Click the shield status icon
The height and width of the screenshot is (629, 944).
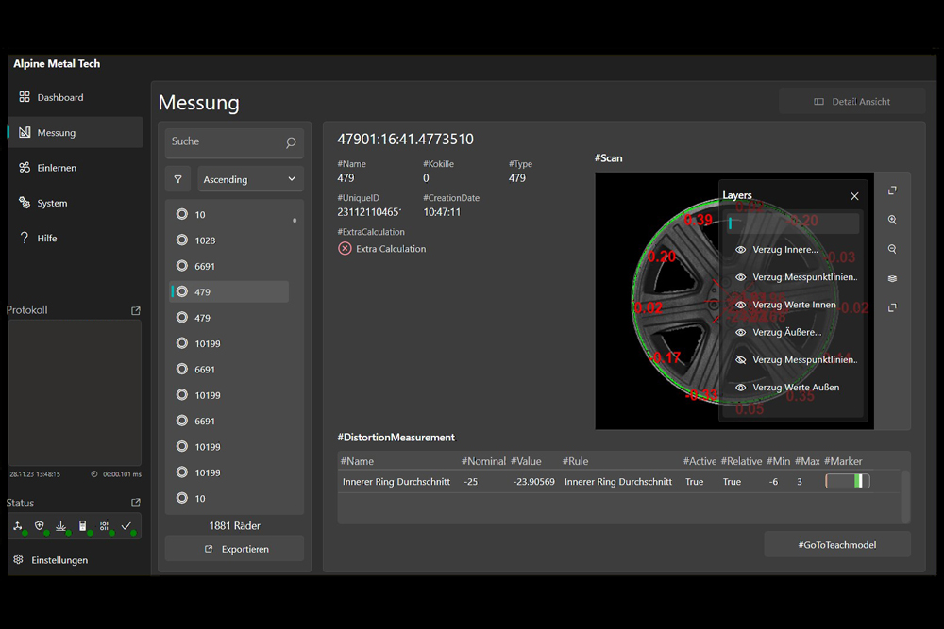pos(40,526)
